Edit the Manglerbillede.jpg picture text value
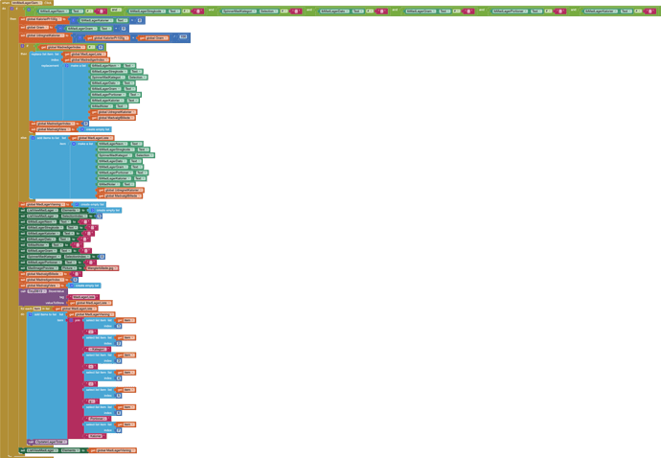 point(102,268)
